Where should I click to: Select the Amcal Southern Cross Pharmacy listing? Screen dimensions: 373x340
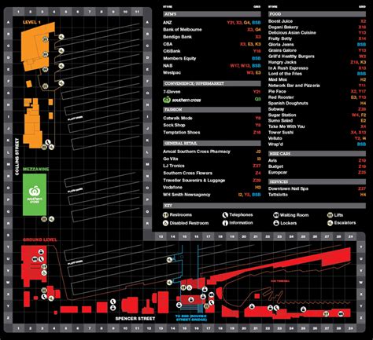pyautogui.click(x=212, y=152)
